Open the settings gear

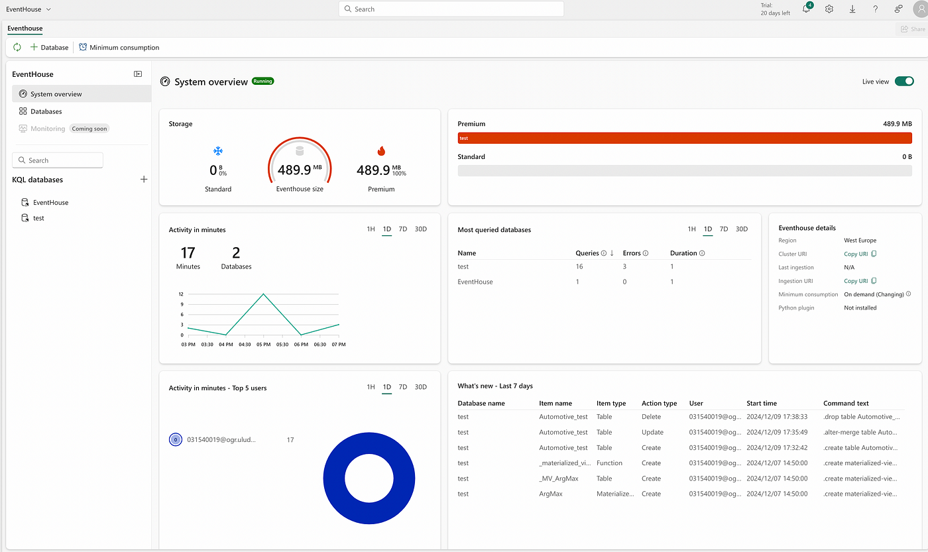[x=829, y=9]
